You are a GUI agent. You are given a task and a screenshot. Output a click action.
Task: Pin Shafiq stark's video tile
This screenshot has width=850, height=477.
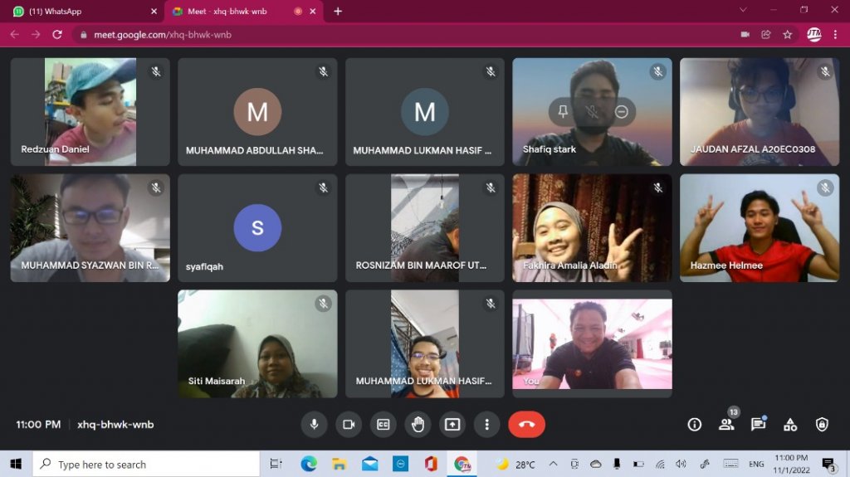point(563,111)
